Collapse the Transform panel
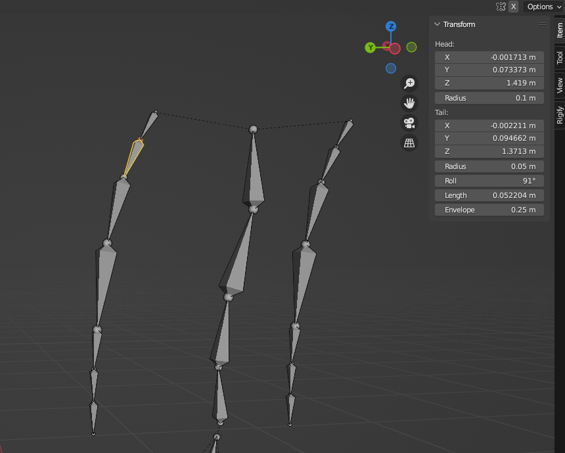The height and width of the screenshot is (453, 565). tap(438, 24)
